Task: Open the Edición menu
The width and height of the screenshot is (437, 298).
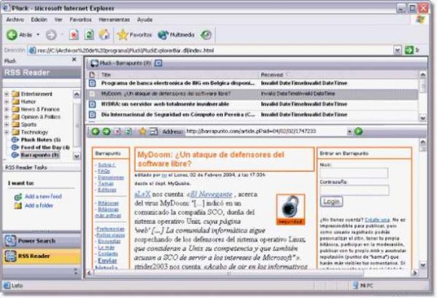Action: point(39,19)
